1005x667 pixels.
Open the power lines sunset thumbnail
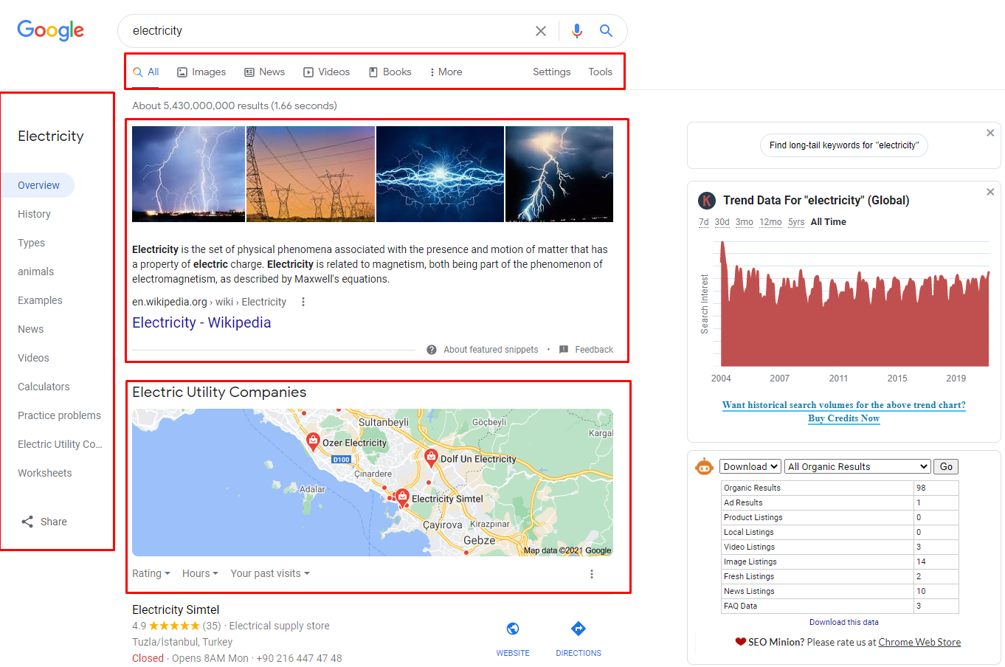[311, 174]
